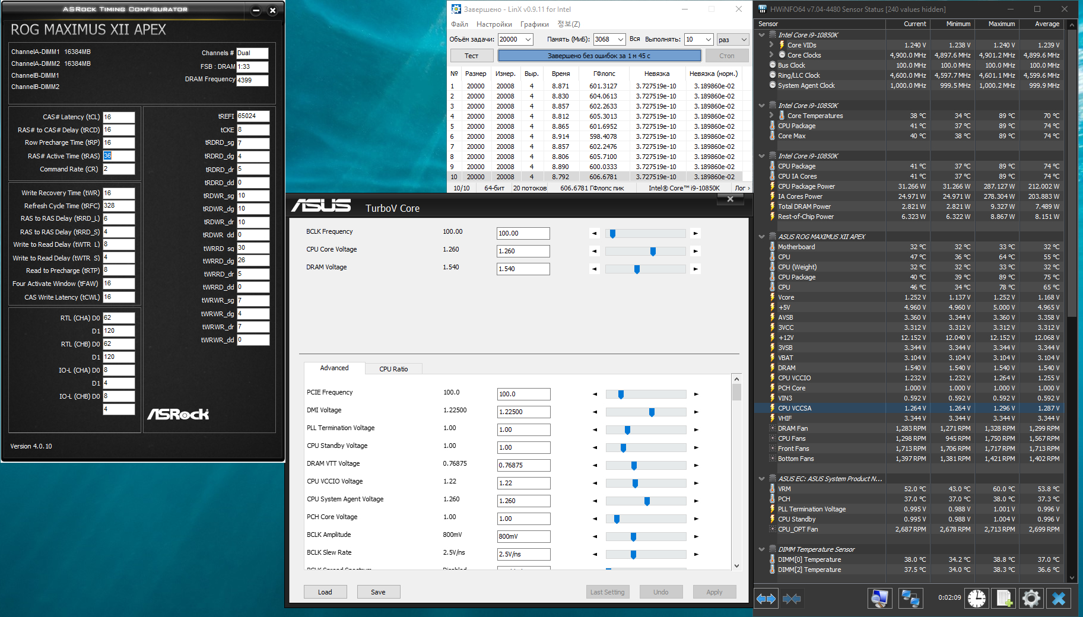1083x617 pixels.
Task: Select the Advanced tab in TurboV Core
Action: [x=334, y=368]
